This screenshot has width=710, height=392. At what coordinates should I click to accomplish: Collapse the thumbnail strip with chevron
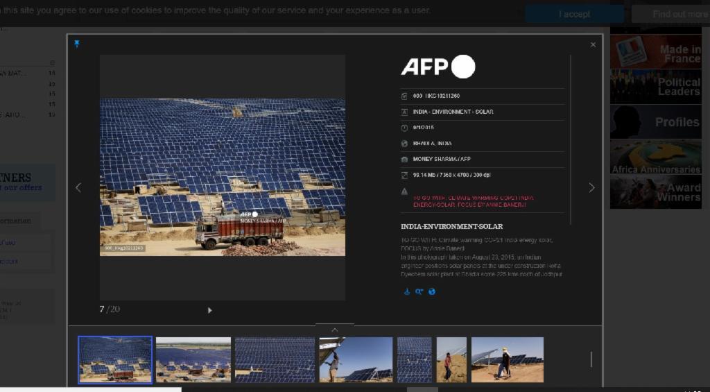(x=334, y=330)
